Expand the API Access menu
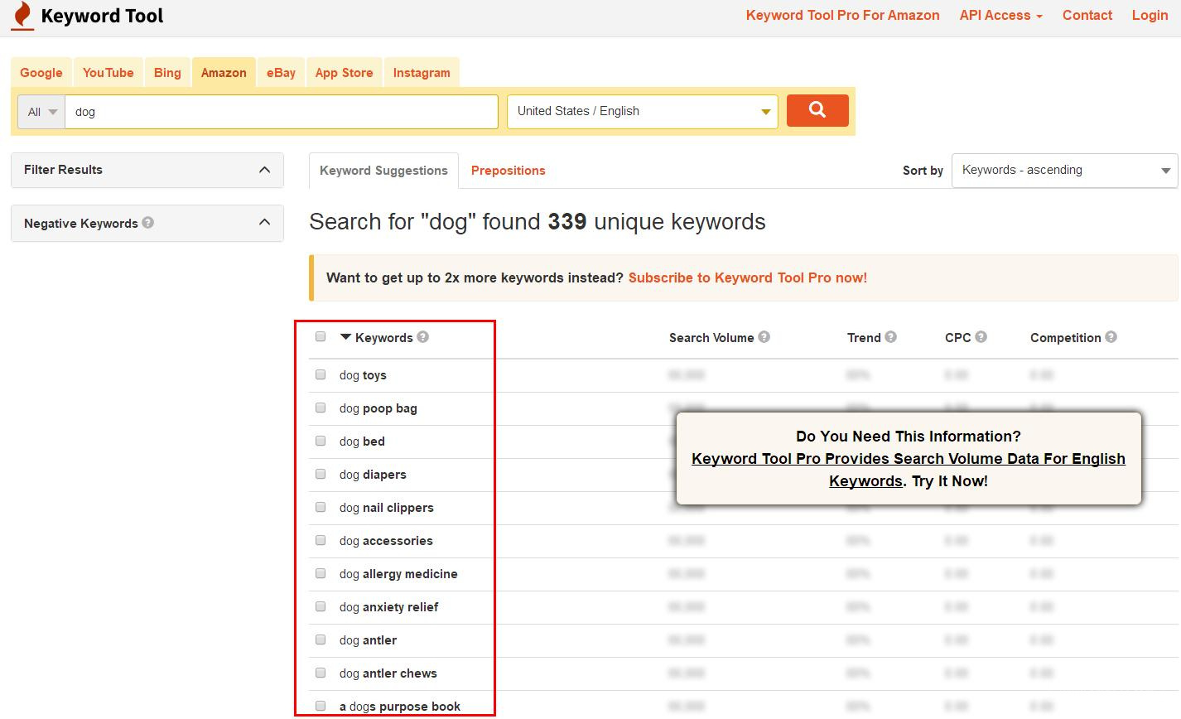Viewport: 1181px width, 719px height. tap(1000, 16)
